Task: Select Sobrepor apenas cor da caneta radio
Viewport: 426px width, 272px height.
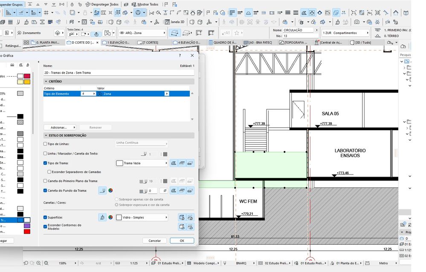Action: (116, 199)
